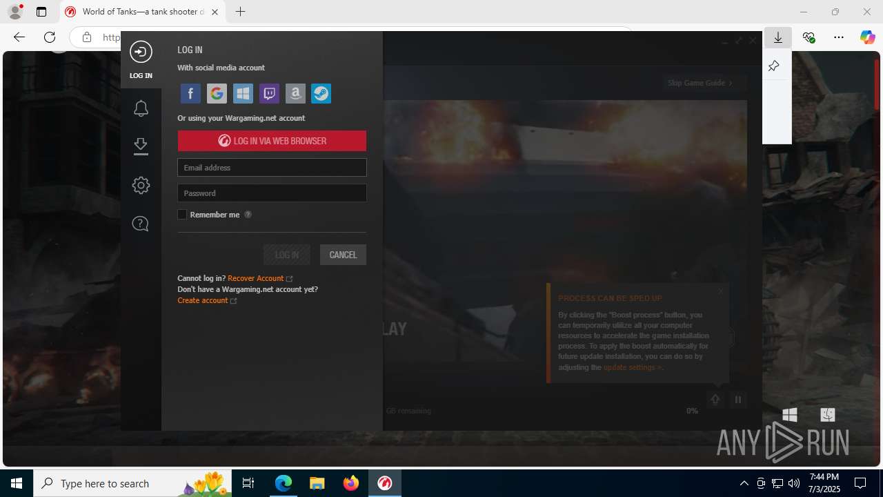This screenshot has width=883, height=497.
Task: Open update settings link in tooltip
Action: (631, 367)
